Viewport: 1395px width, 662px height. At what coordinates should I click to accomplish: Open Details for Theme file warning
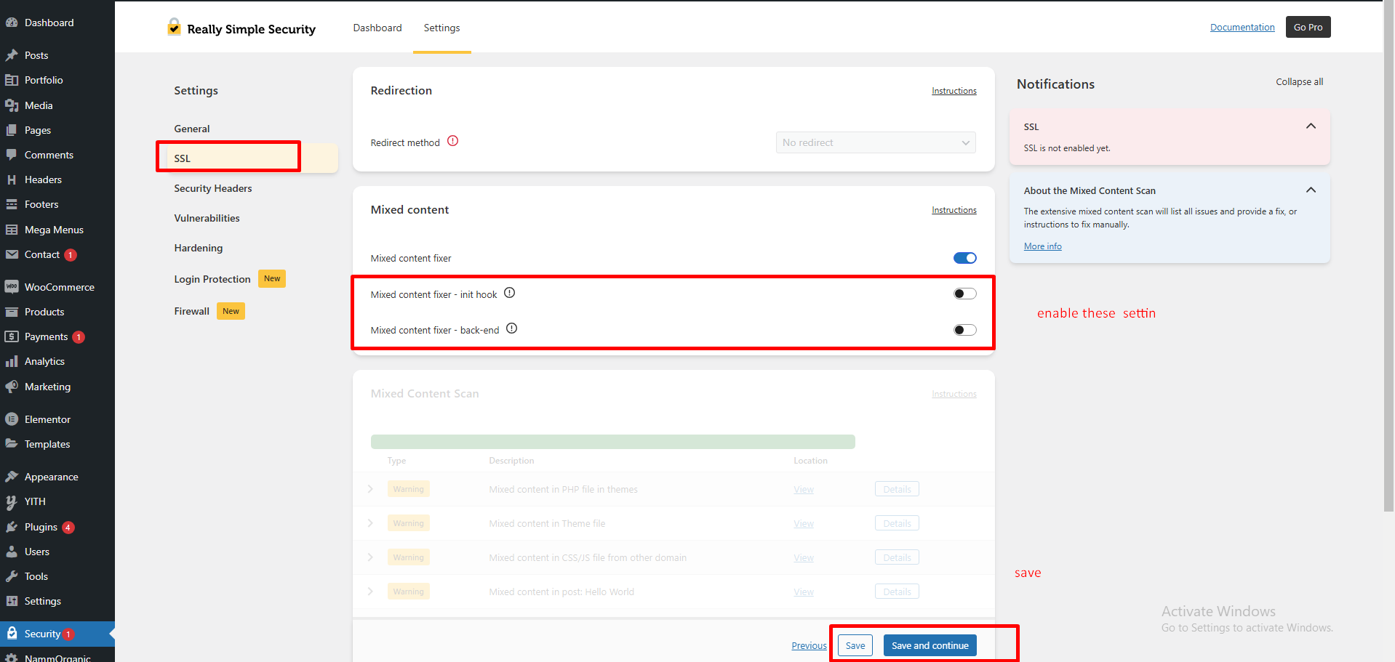897,523
